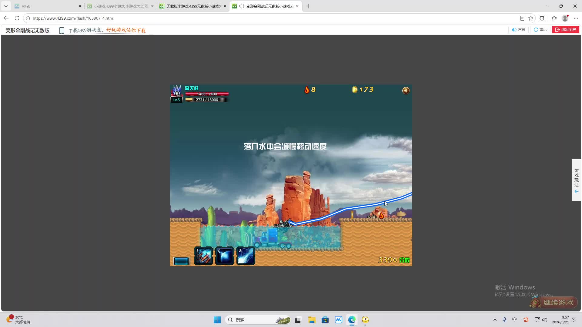
Task: Activate skill 3 lightning strike icon
Action: point(246,256)
